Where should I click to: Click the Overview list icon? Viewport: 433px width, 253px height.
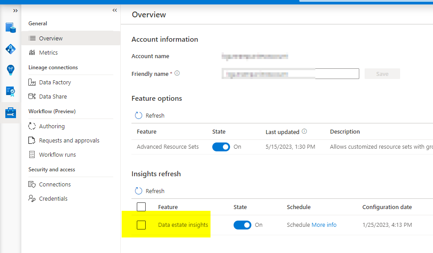tap(32, 38)
